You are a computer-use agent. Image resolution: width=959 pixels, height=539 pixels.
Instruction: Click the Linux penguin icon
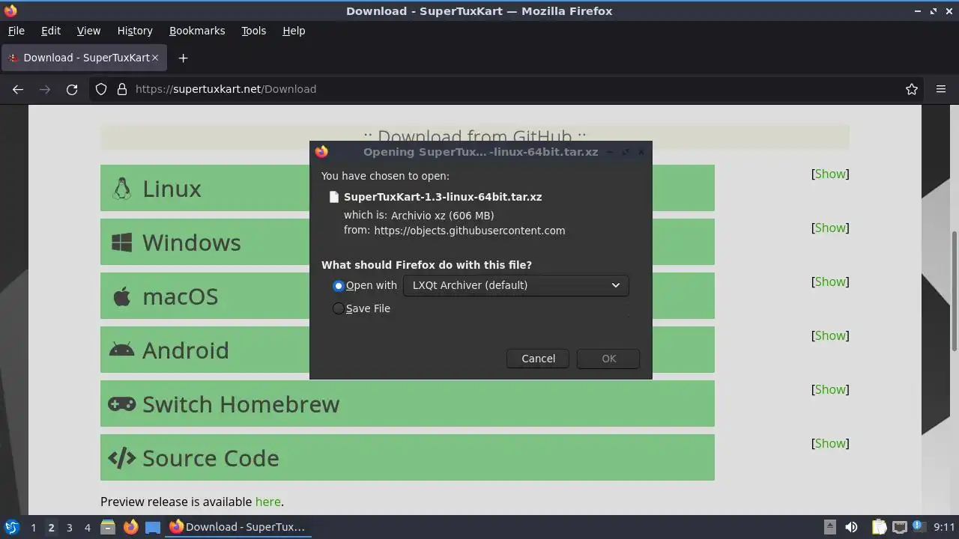click(121, 189)
